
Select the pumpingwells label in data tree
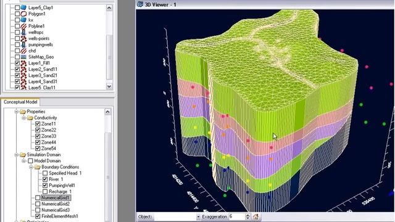coord(41,44)
